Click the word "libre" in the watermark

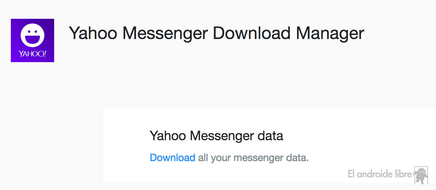click(402, 174)
